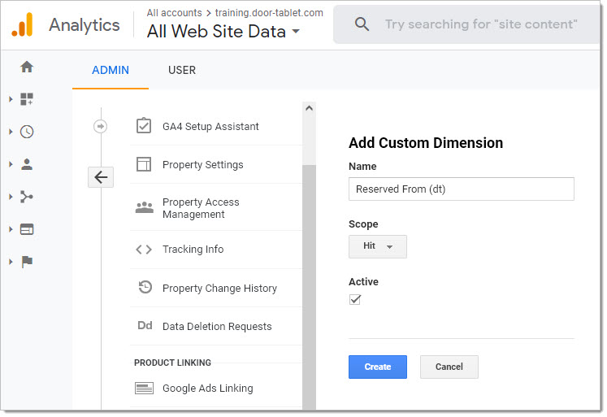Viewport: 607px width, 417px height.
Task: Expand the Realtime reports arrow
Action: click(x=11, y=132)
